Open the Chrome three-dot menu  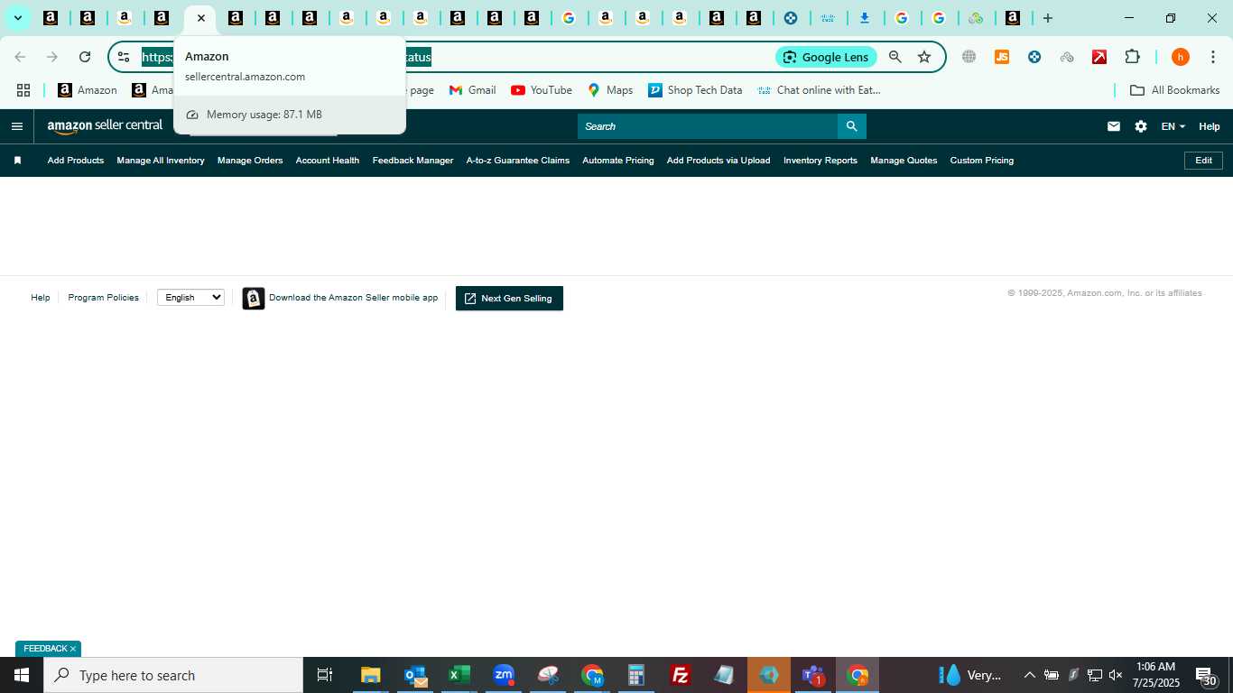[x=1214, y=57]
